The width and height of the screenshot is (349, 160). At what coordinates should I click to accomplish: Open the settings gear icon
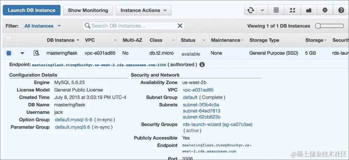coord(325,10)
